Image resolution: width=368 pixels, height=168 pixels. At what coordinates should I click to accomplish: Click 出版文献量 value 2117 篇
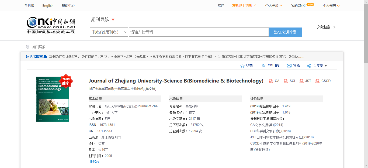point(194,119)
